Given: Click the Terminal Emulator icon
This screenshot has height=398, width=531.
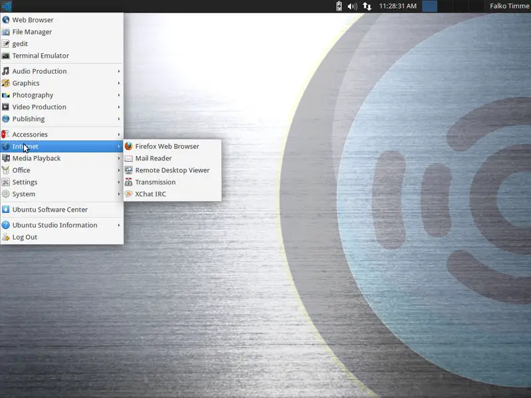Looking at the screenshot, I should pos(6,56).
